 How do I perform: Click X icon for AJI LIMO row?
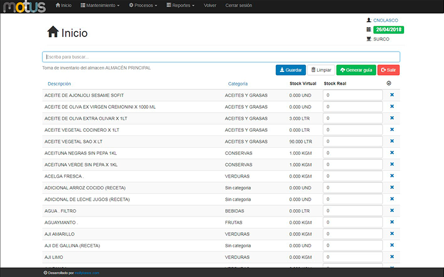[392, 257]
